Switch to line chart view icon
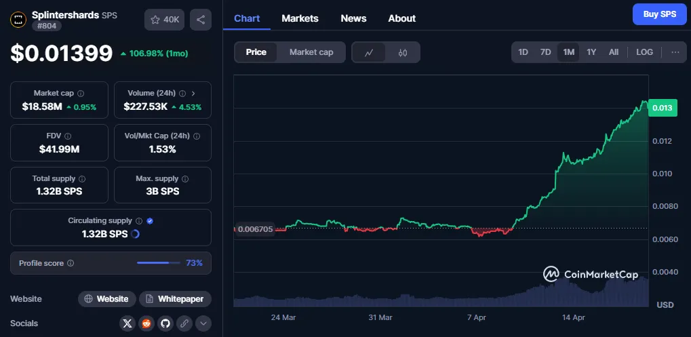 click(369, 52)
